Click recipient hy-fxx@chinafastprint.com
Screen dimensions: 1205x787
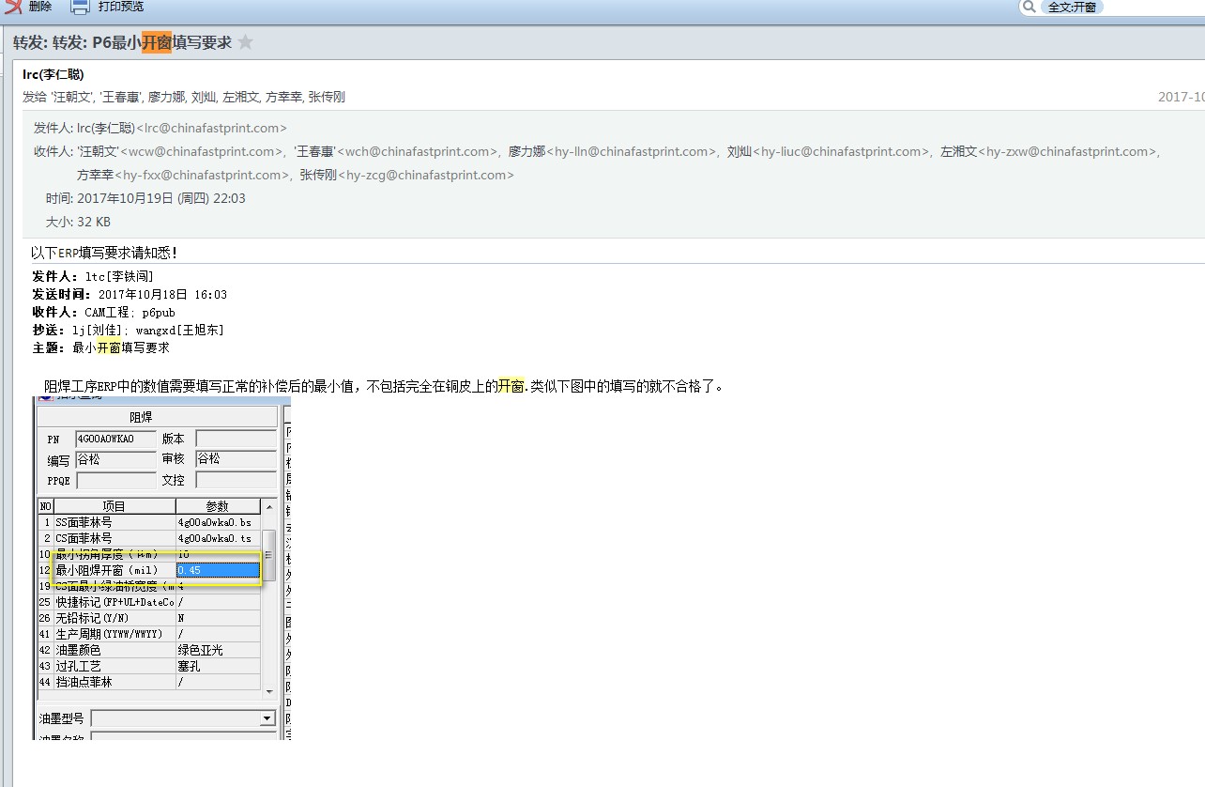[202, 175]
